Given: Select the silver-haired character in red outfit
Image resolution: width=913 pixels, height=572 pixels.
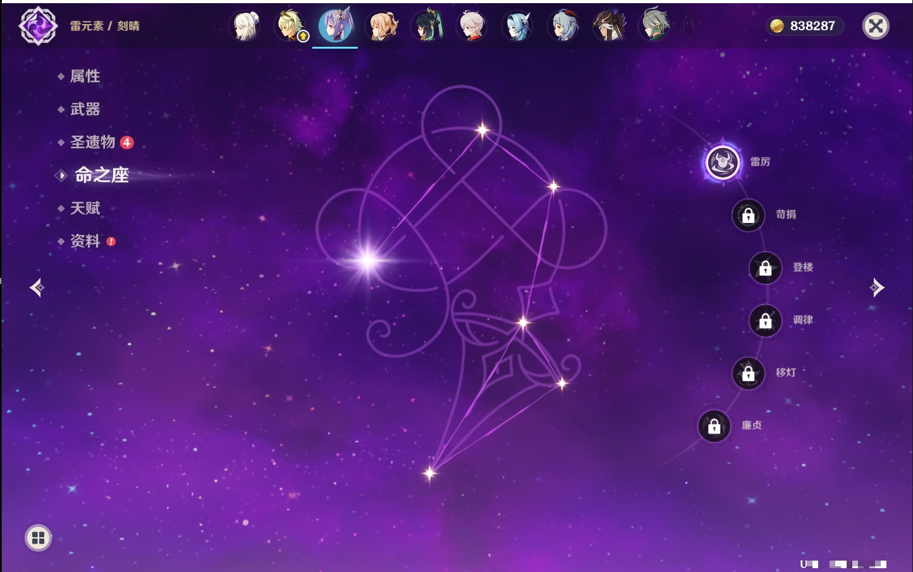Looking at the screenshot, I should pyautogui.click(x=472, y=26).
